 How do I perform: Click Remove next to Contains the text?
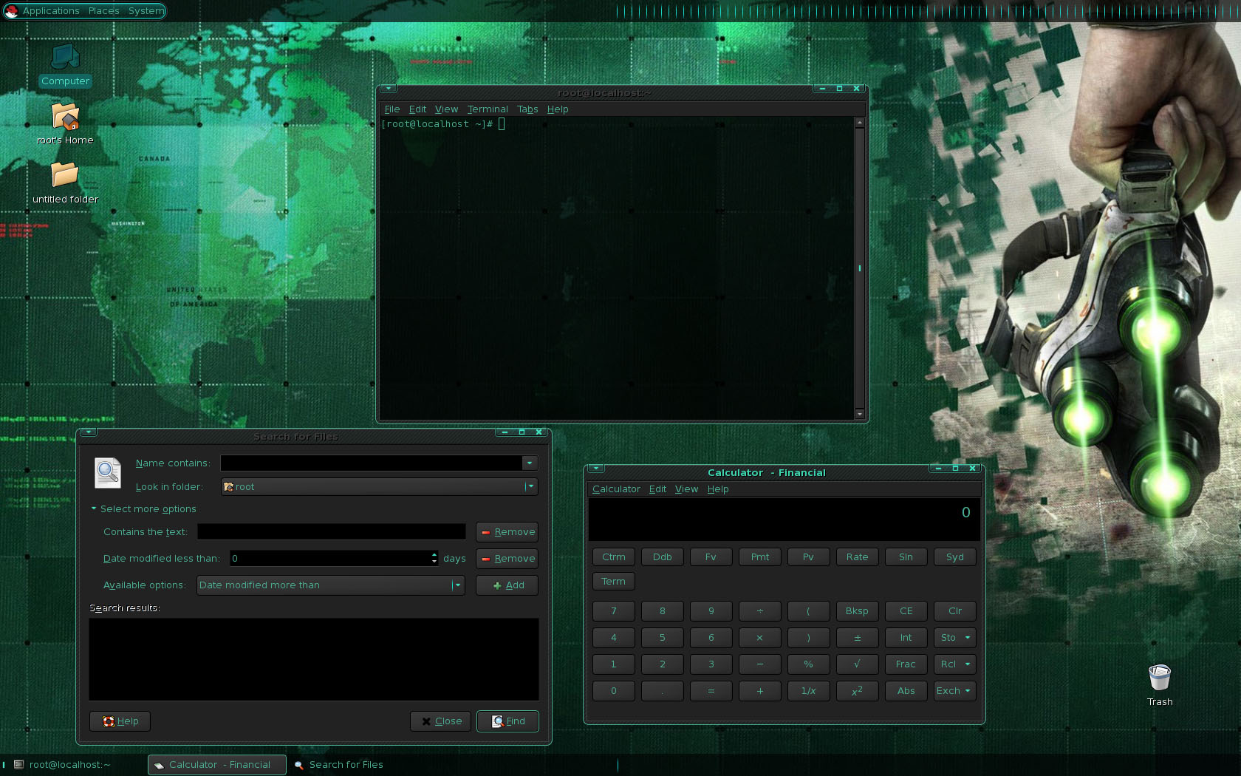pos(507,532)
